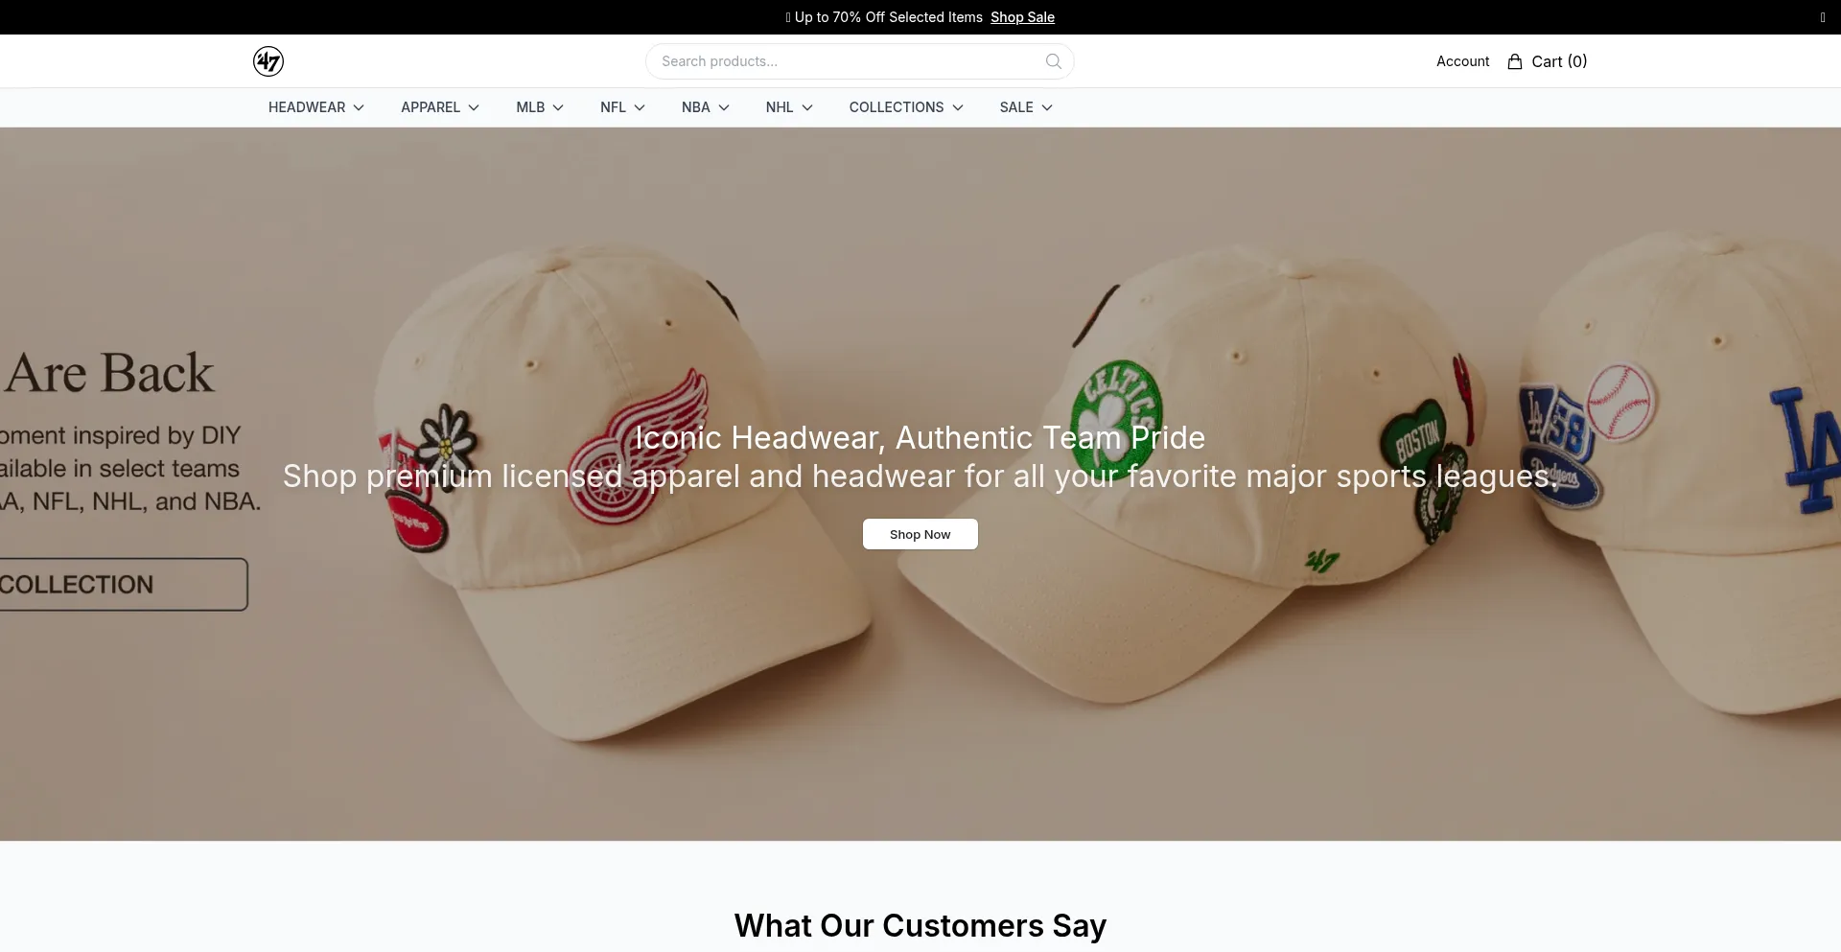1841x952 pixels.
Task: Expand the NFL chevron
Action: tap(640, 107)
